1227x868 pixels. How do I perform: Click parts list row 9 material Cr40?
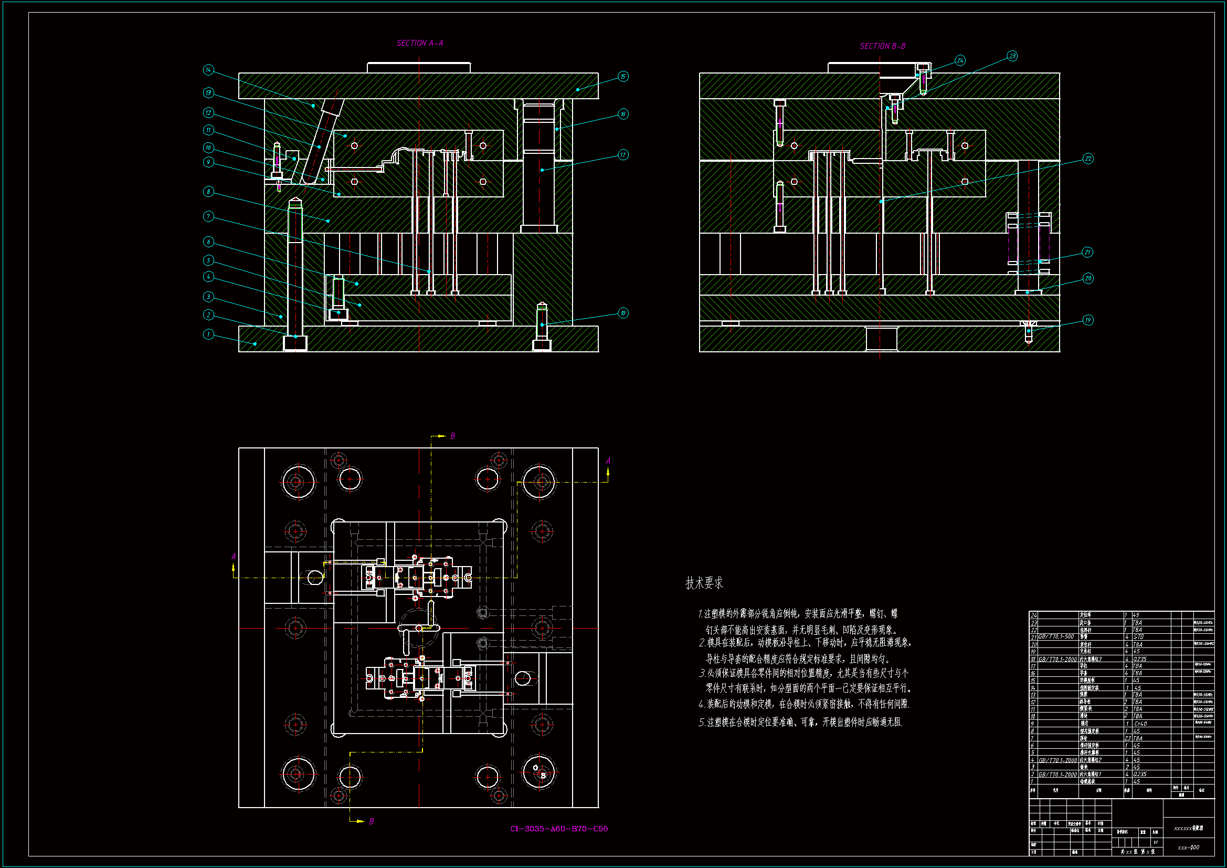[x=1140, y=724]
